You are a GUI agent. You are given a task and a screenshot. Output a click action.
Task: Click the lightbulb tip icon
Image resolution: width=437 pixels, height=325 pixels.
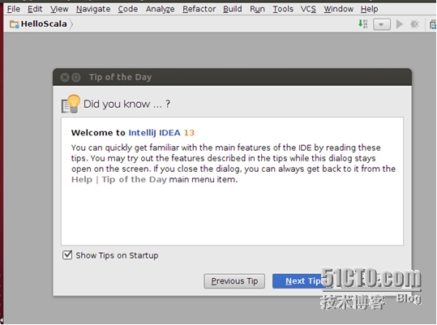coord(71,104)
